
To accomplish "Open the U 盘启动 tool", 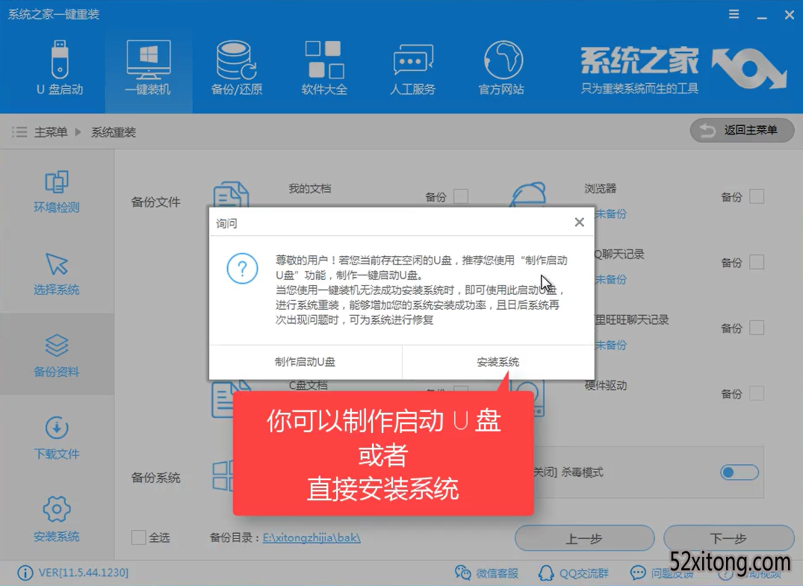I will click(60, 67).
